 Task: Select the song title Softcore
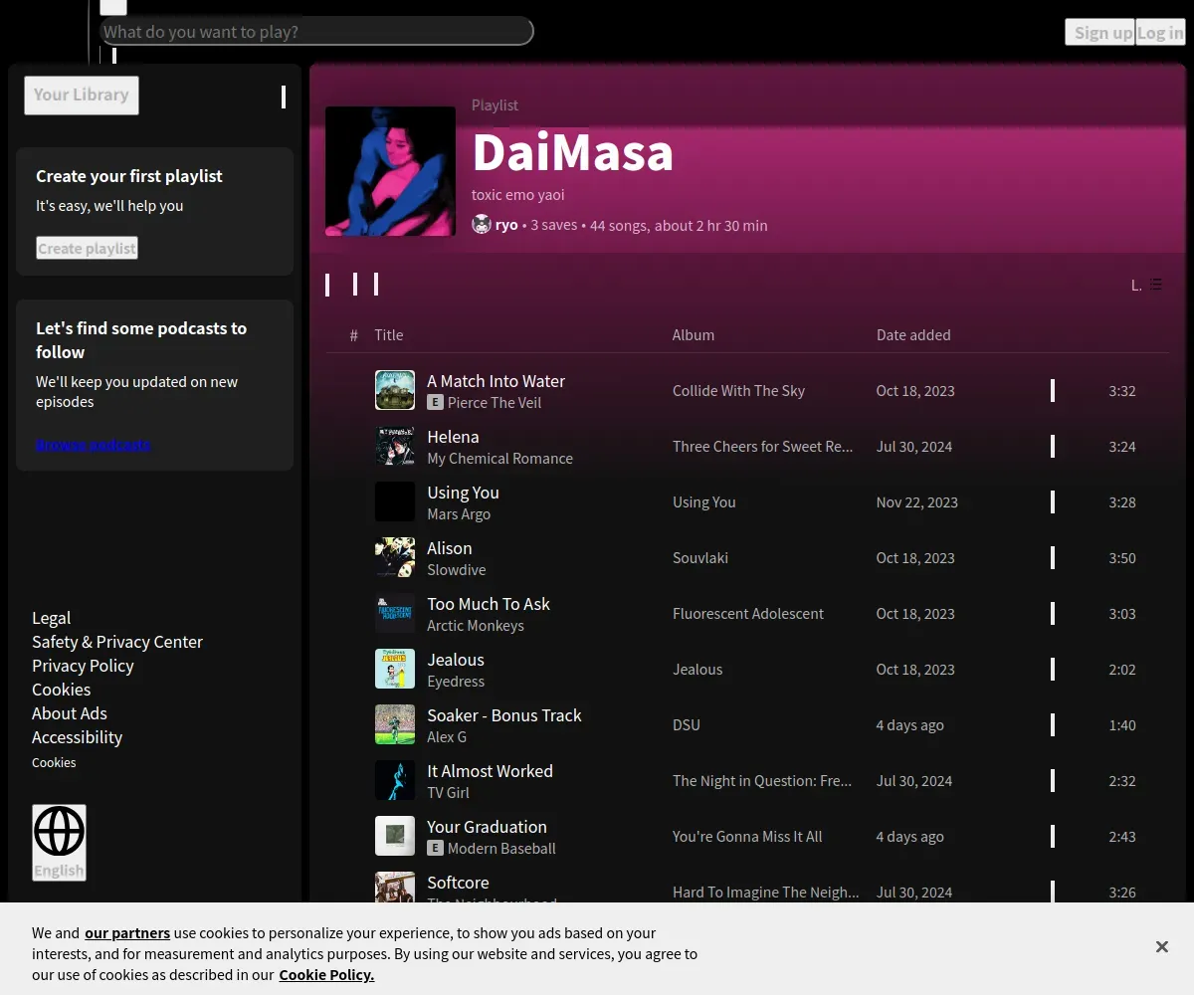point(458,883)
